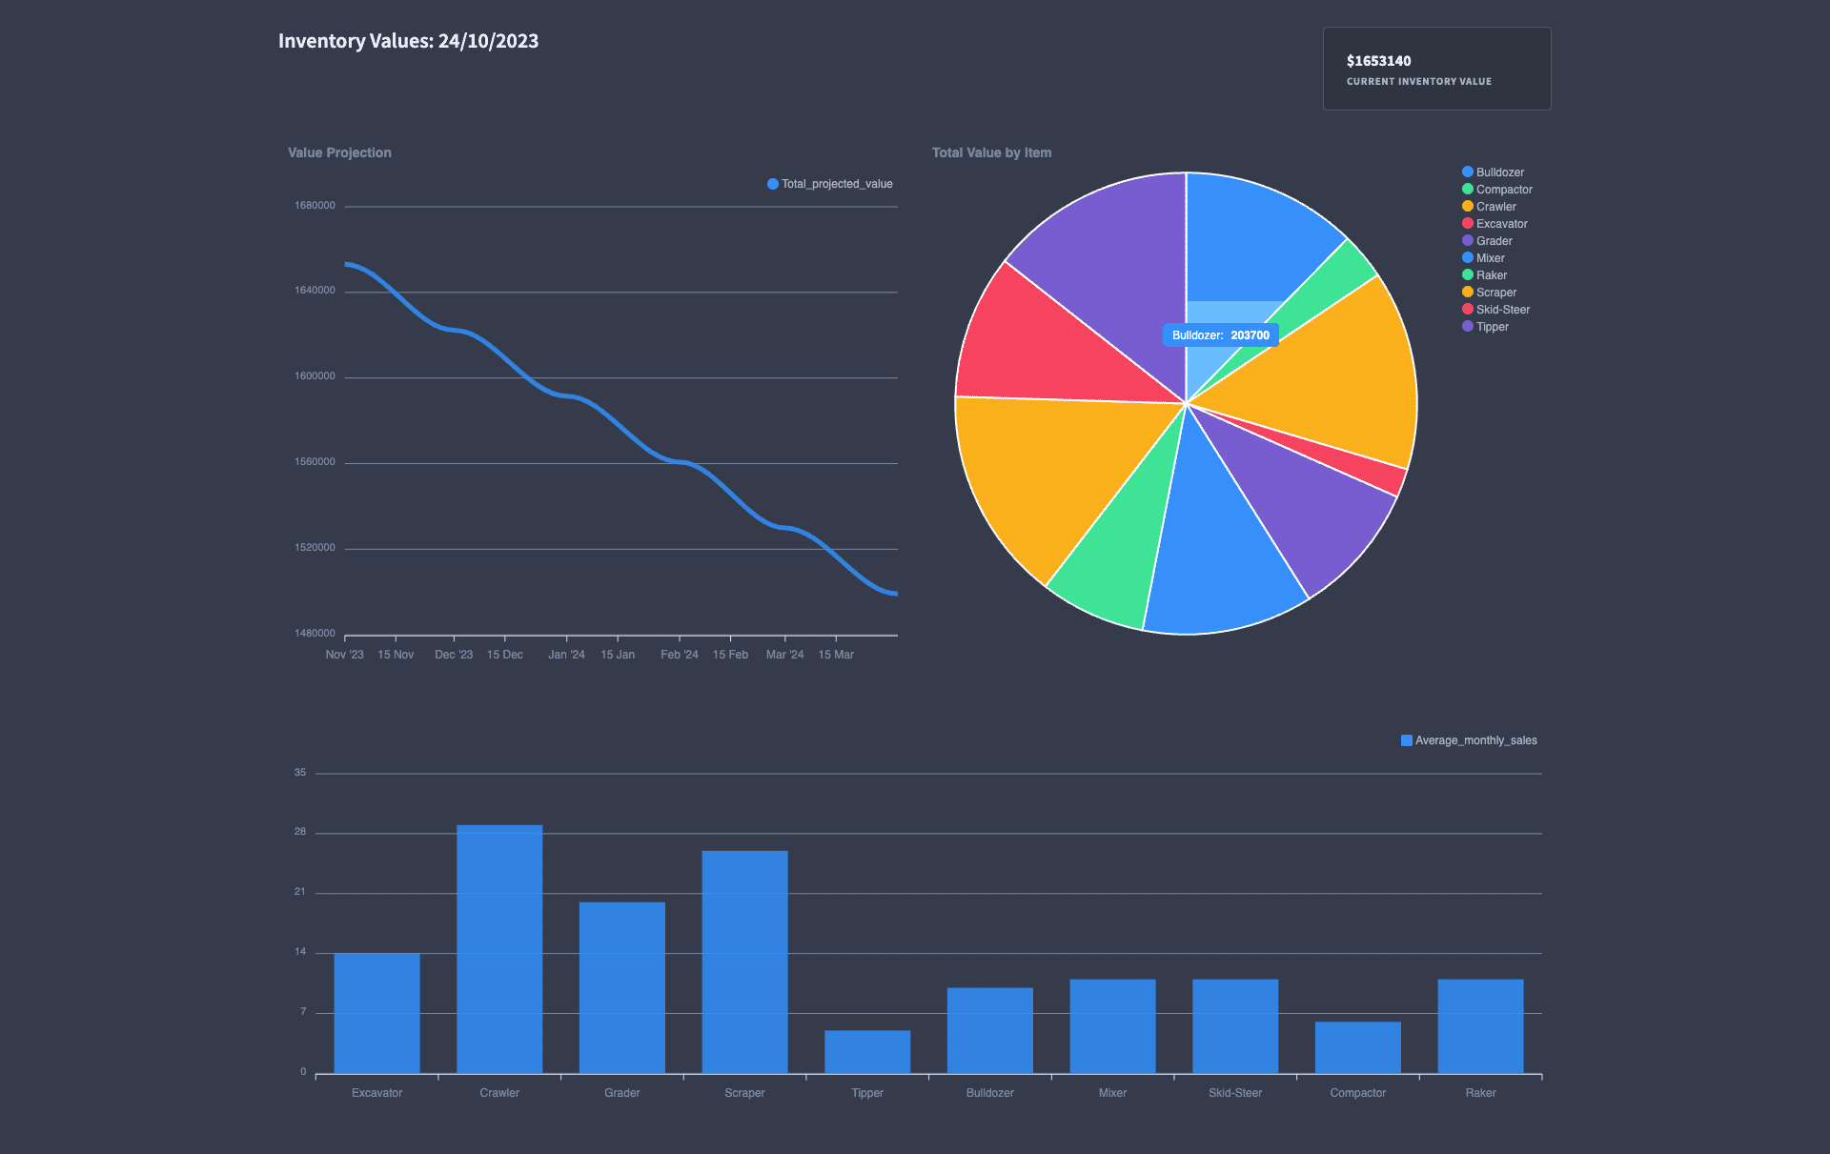This screenshot has width=1830, height=1154.
Task: Click the Bulldozer bar in sales chart
Action: [x=990, y=1030]
